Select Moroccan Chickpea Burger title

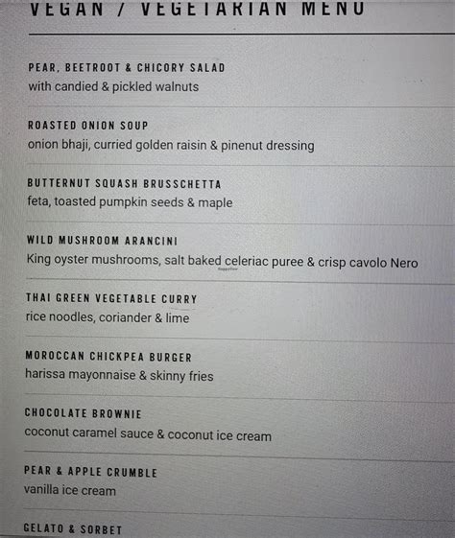108,356
